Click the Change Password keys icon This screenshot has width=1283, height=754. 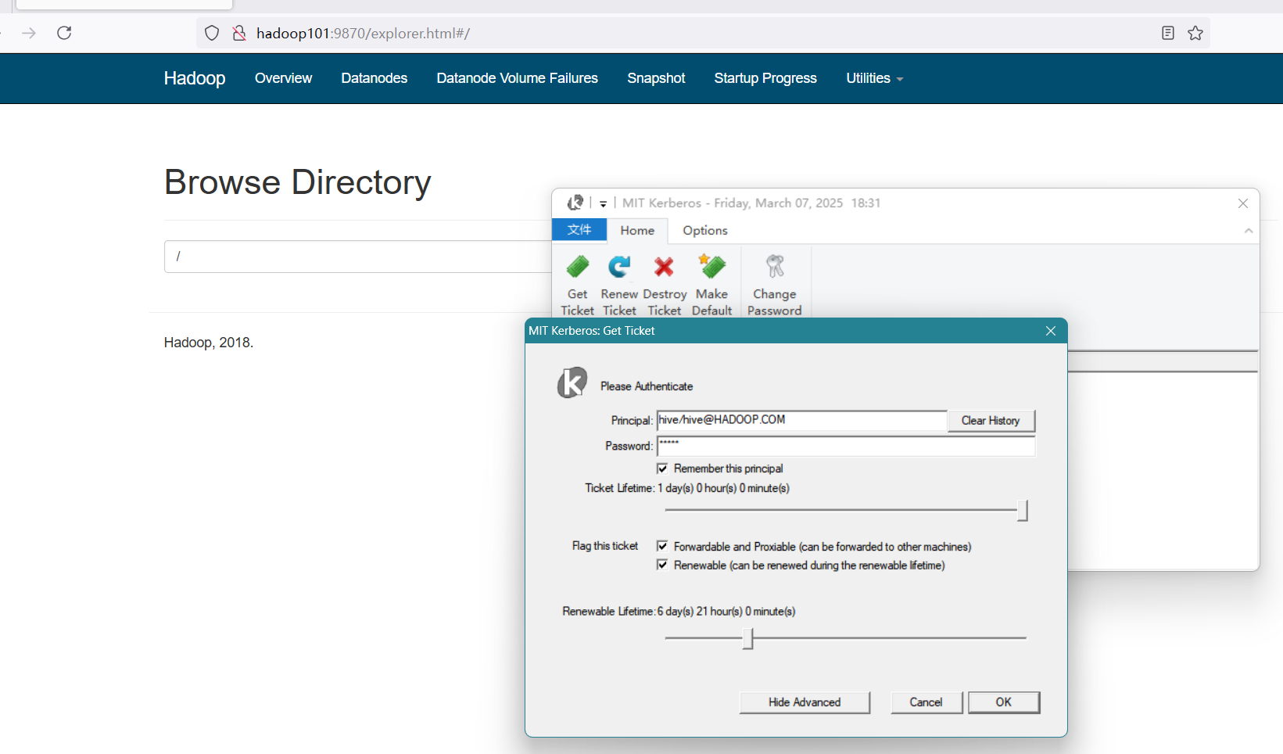click(x=775, y=267)
